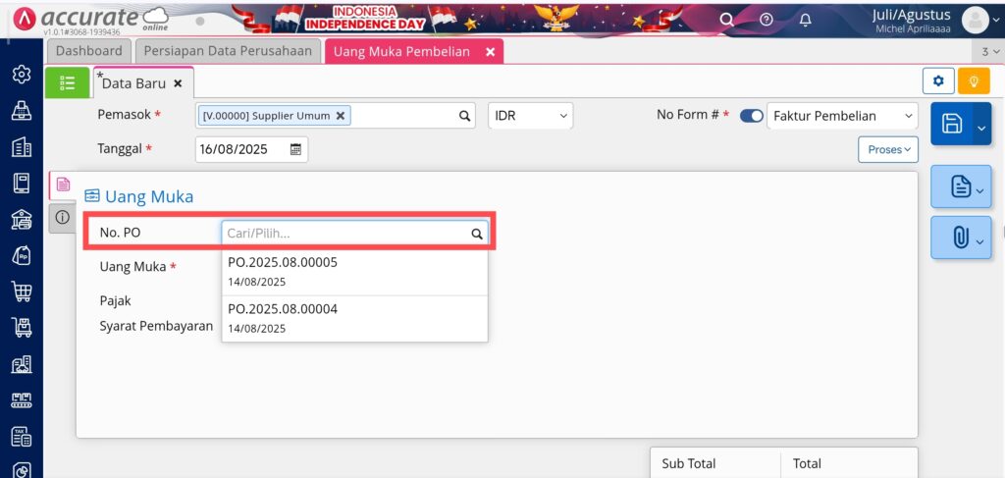Expand the Proses dropdown button
Screen dimensions: 1005x478
click(888, 149)
